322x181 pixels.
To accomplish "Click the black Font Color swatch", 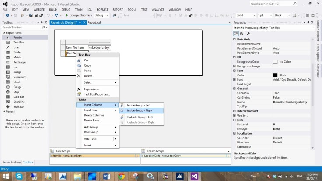I will pos(275,75).
